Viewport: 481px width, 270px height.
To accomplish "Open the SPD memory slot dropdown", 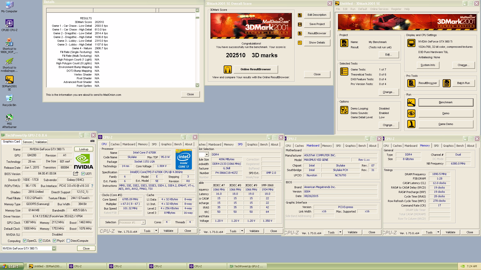I will pos(207,154).
